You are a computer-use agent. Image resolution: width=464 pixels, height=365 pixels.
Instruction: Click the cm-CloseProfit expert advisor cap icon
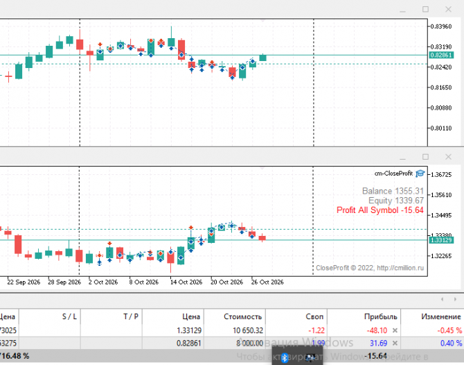tap(420, 173)
